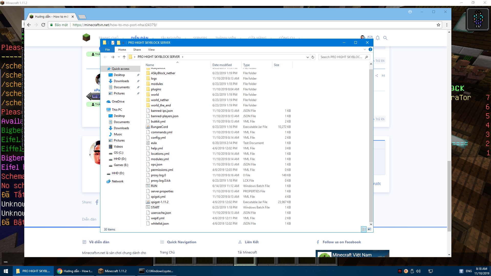The width and height of the screenshot is (491, 276).
Task: Open the View ribbon tab
Action: pos(151,50)
